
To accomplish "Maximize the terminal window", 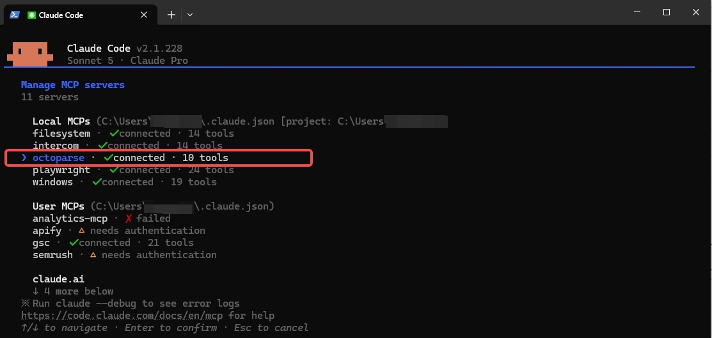I will [x=667, y=12].
